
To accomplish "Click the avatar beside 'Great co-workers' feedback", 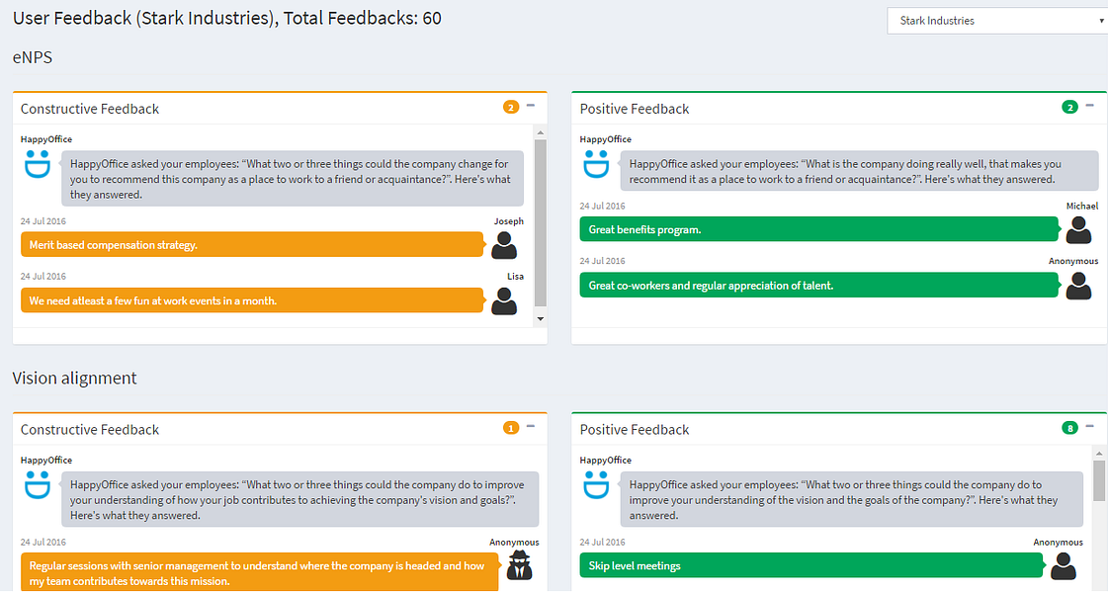I will point(1078,286).
